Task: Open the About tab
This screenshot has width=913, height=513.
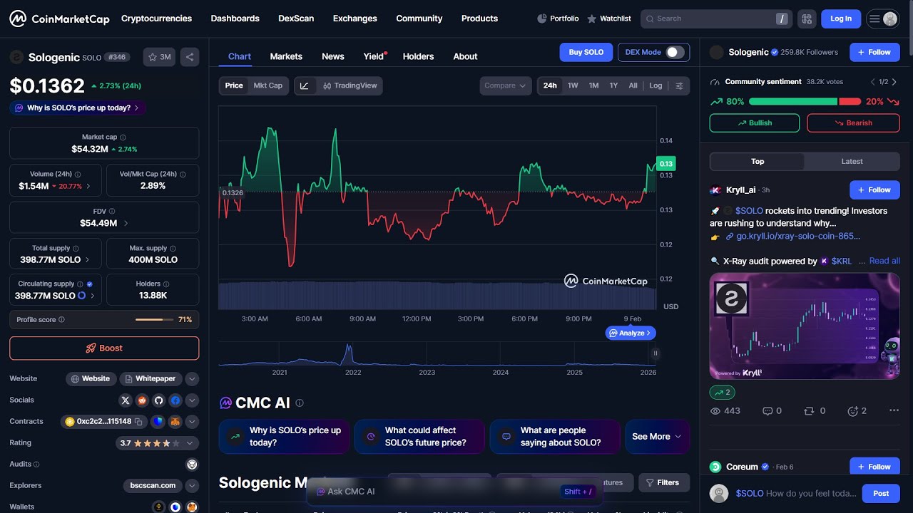Action: coord(465,56)
